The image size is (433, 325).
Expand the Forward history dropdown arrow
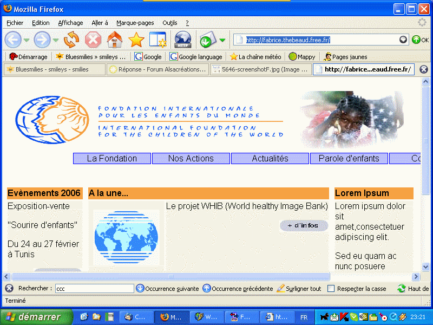click(x=56, y=40)
